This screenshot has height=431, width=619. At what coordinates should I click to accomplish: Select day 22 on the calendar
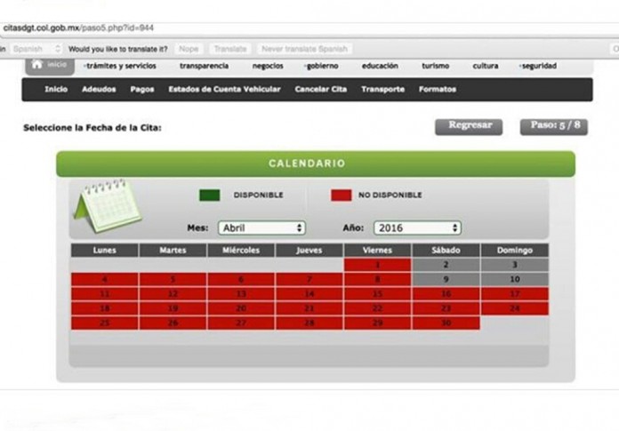377,308
